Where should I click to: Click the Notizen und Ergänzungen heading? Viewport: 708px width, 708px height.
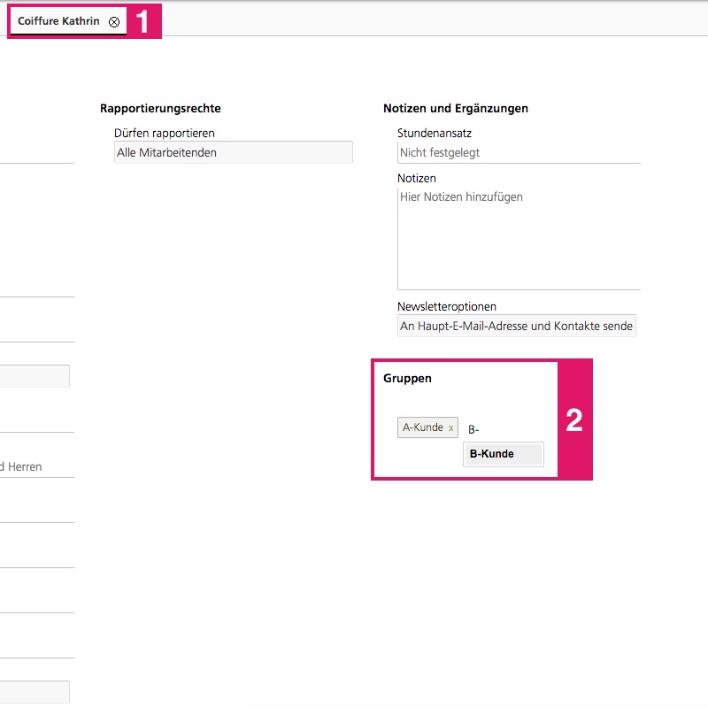click(x=456, y=108)
